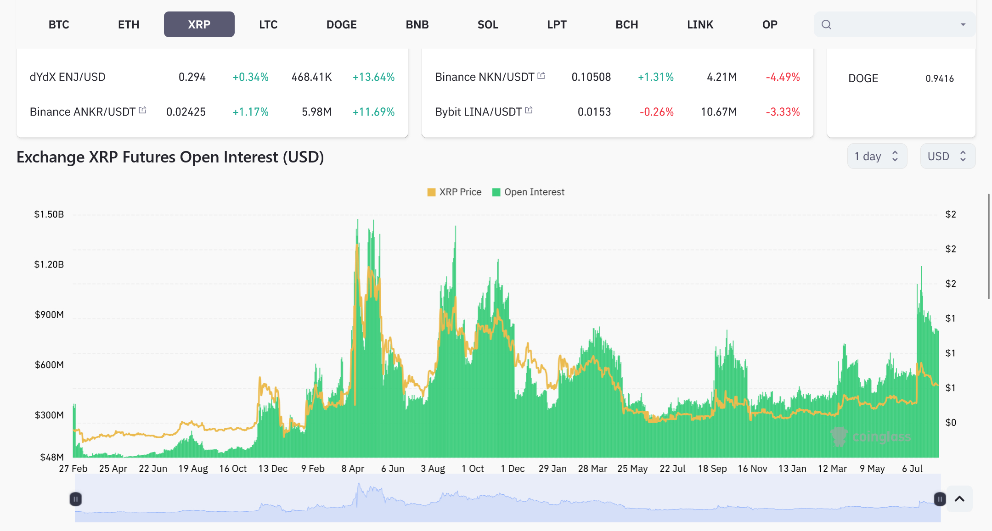Toggle the XRP Price legend series

[x=454, y=192]
